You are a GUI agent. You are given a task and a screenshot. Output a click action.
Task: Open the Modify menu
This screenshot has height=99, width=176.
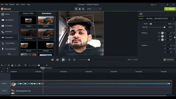pos(12,4)
